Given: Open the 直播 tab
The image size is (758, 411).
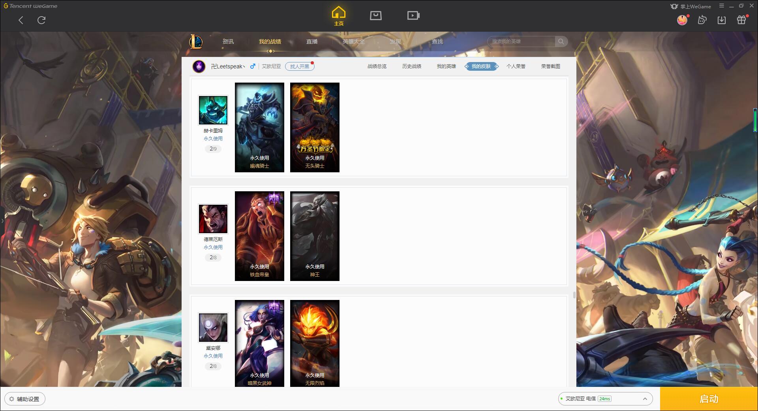Looking at the screenshot, I should pos(312,41).
